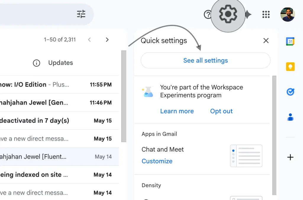Click Learn more link

point(177,111)
